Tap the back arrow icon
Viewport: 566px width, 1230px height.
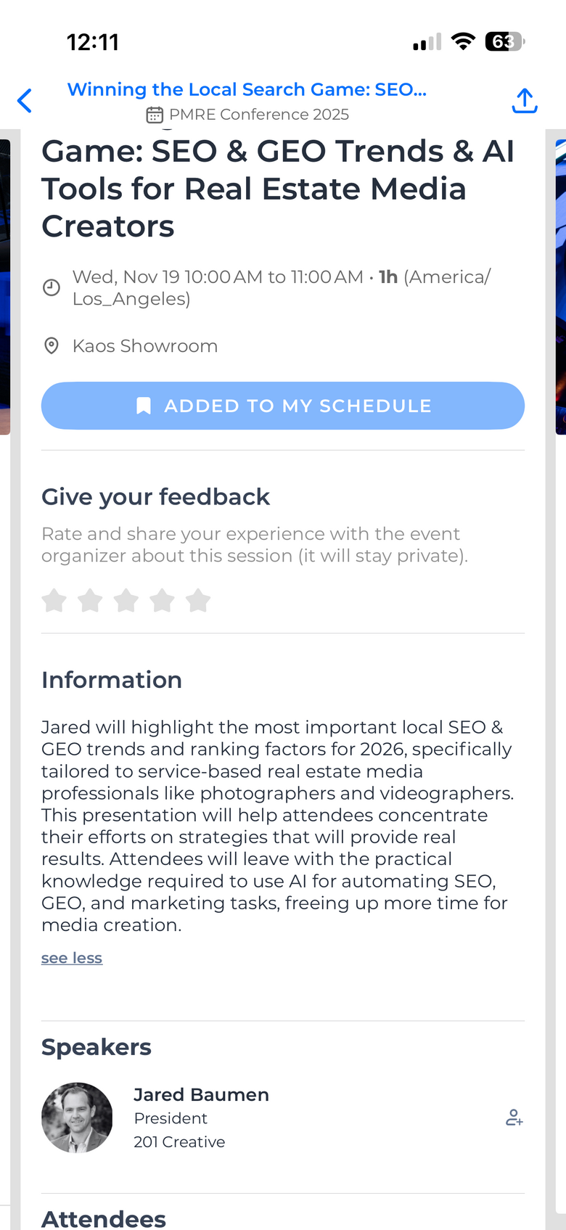[25, 101]
